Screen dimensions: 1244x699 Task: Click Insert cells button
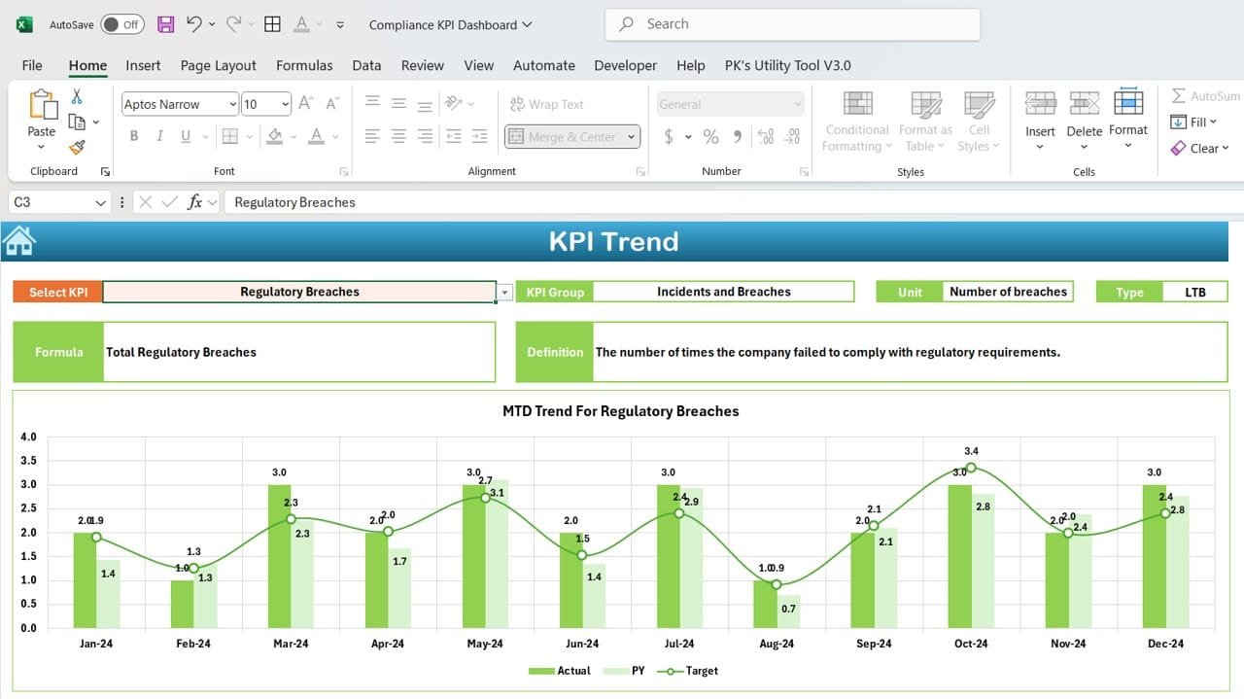tap(1040, 121)
